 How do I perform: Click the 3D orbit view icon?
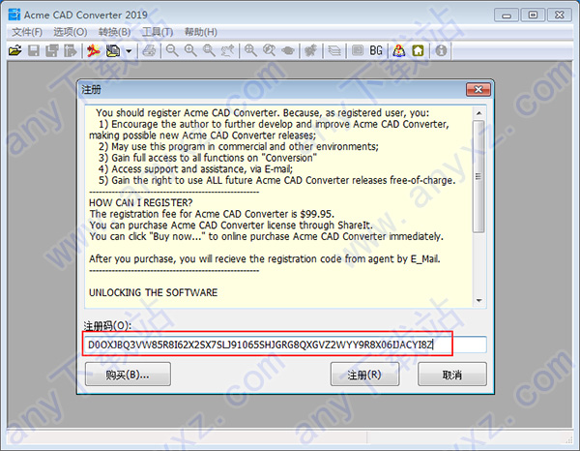[288, 50]
